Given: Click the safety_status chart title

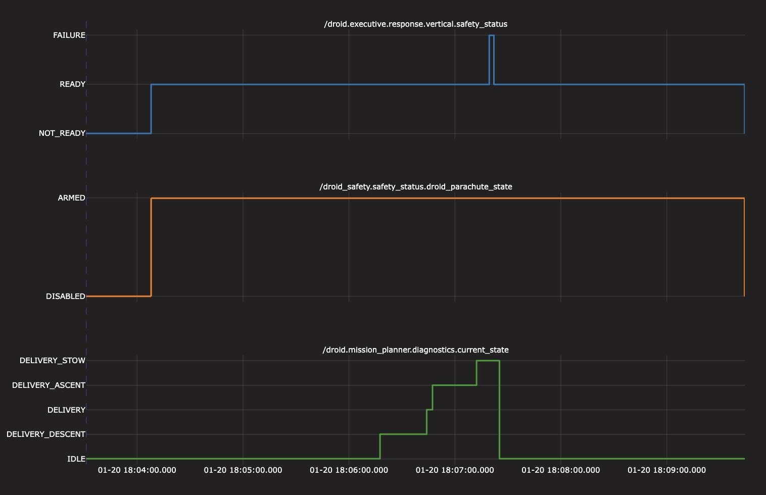Looking at the screenshot, I should (x=415, y=24).
